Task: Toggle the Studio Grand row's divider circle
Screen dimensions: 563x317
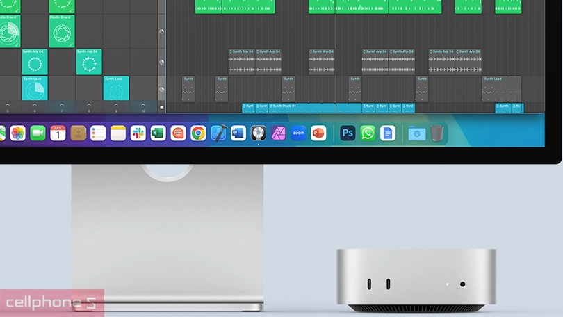Action: coord(161,31)
